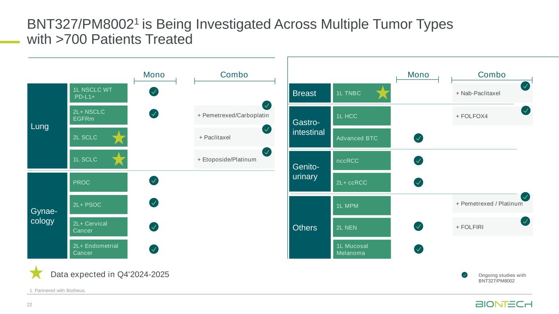This screenshot has width=559, height=314.
Task: Click the star icon on 2L SCLC
Action: [x=118, y=138]
